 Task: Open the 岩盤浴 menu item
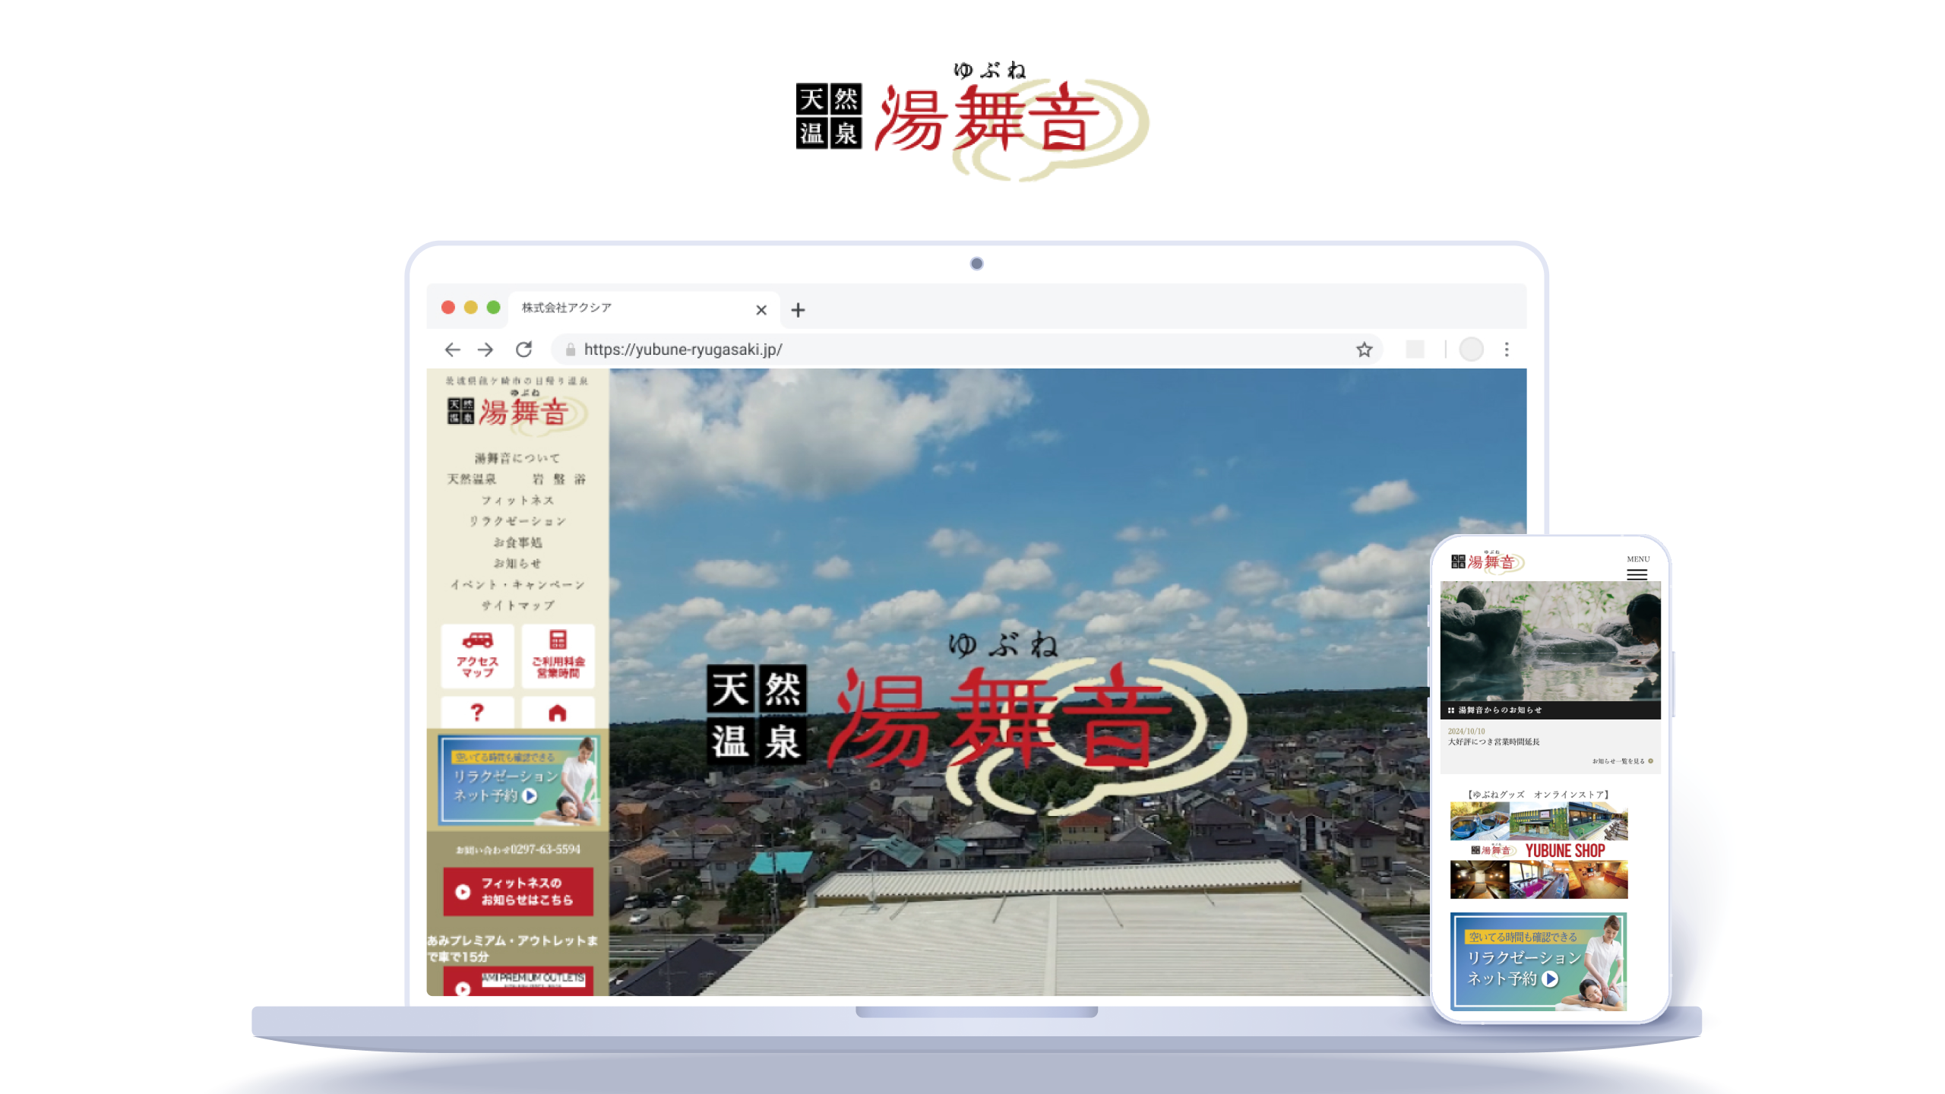pyautogui.click(x=559, y=479)
